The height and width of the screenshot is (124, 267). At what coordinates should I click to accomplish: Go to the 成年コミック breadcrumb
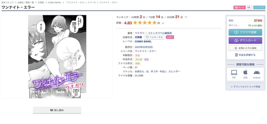click(8, 3)
